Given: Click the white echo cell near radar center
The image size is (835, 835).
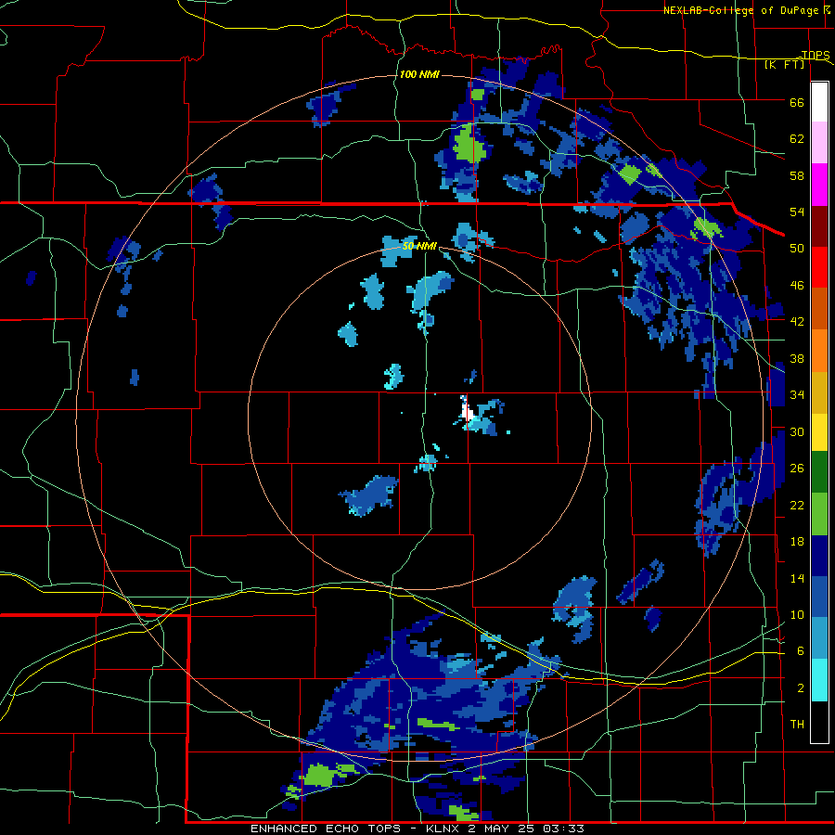Looking at the screenshot, I should click(x=469, y=412).
